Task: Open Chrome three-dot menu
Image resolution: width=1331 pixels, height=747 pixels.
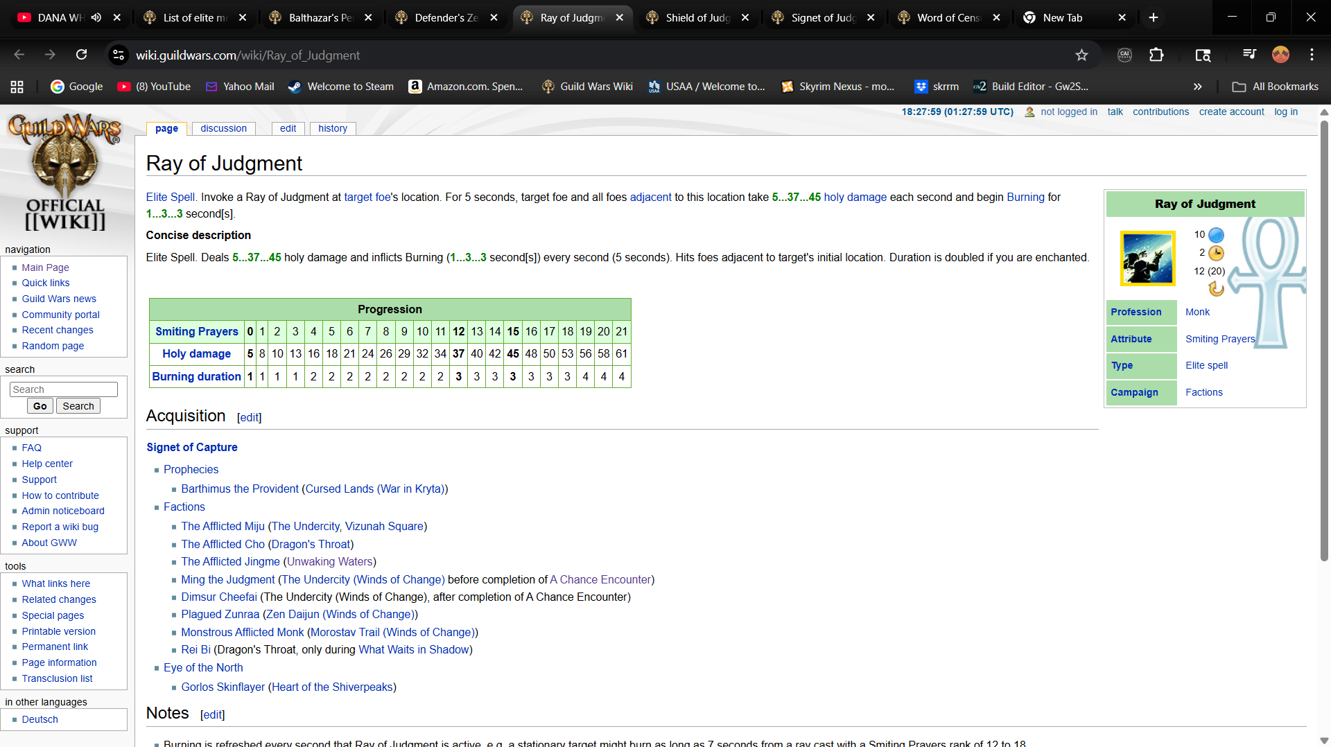Action: 1312,55
